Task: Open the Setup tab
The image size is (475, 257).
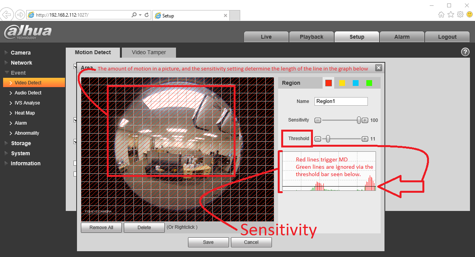Action: tap(357, 37)
